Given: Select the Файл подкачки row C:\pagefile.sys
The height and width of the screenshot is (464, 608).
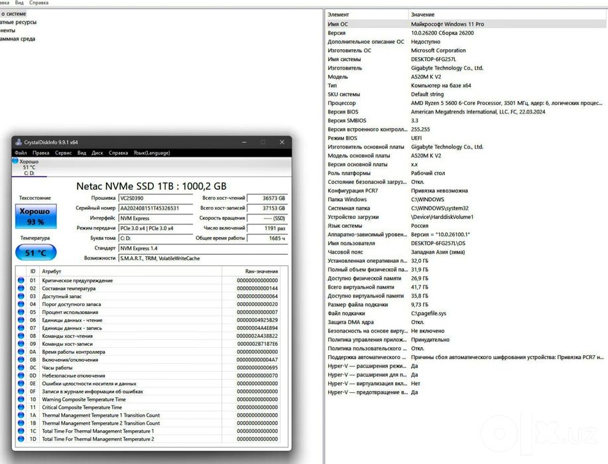Looking at the screenshot, I should click(x=465, y=313).
